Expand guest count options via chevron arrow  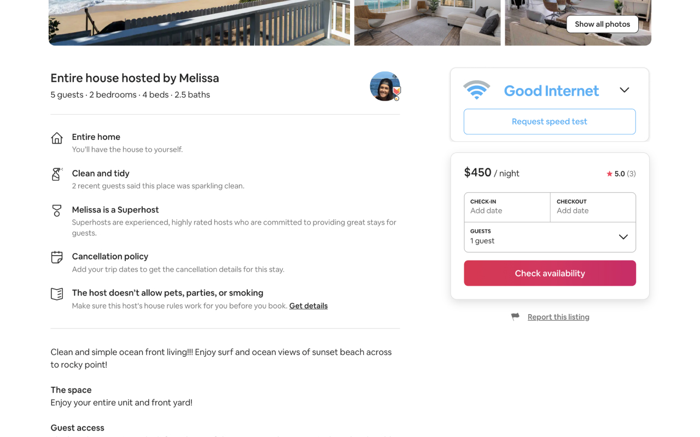coord(623,237)
